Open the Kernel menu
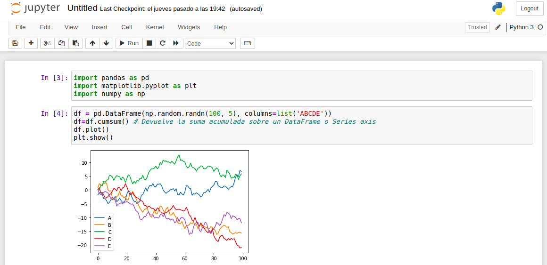The width and height of the screenshot is (547, 265). 155,27
